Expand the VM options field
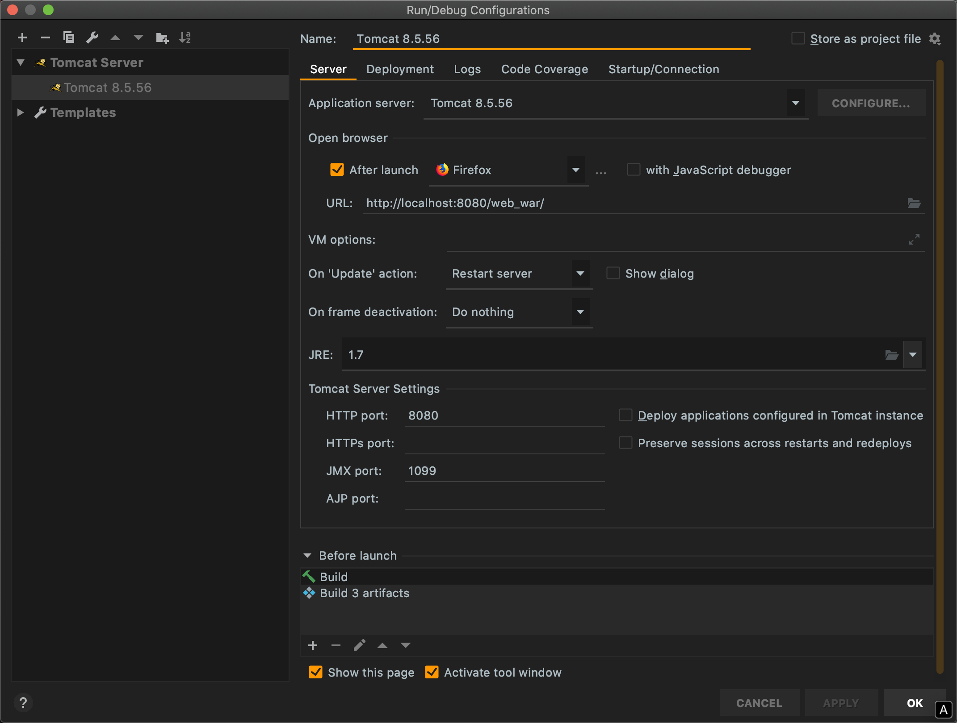The width and height of the screenshot is (957, 723). [914, 239]
